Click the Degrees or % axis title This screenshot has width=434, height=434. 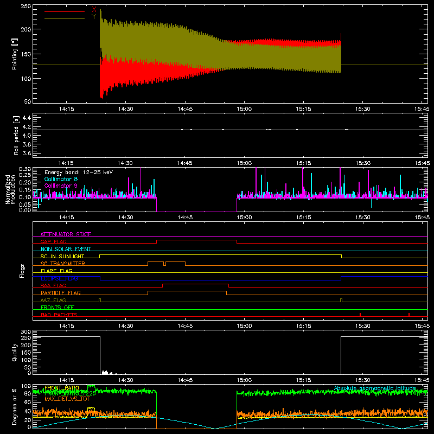click(x=15, y=406)
